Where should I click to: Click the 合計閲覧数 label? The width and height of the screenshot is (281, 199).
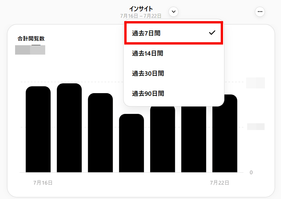pos(31,39)
